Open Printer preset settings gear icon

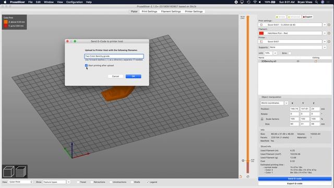click(x=329, y=42)
